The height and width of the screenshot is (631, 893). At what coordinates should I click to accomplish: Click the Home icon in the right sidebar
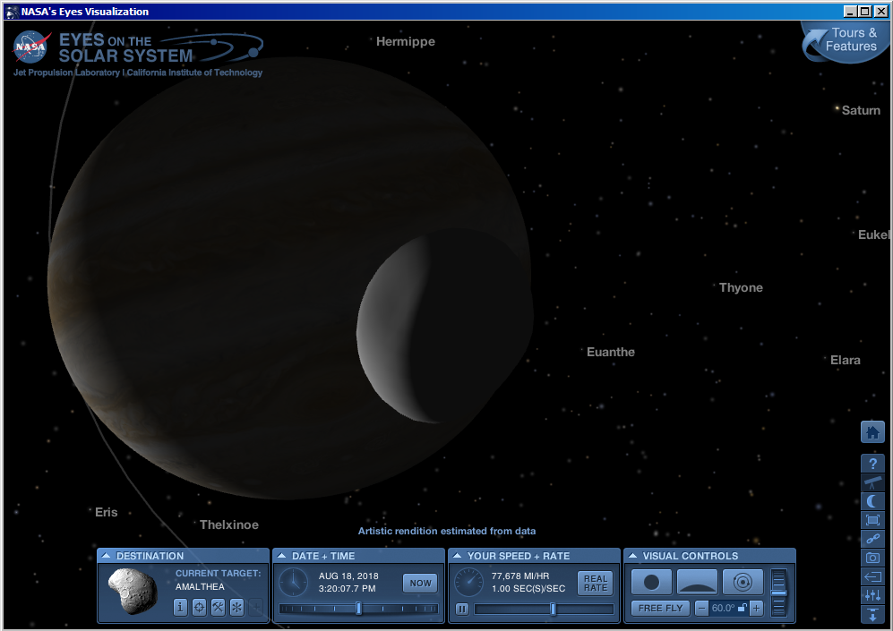(x=872, y=432)
